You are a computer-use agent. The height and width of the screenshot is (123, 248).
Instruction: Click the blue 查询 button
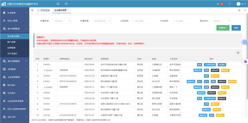click(236, 28)
